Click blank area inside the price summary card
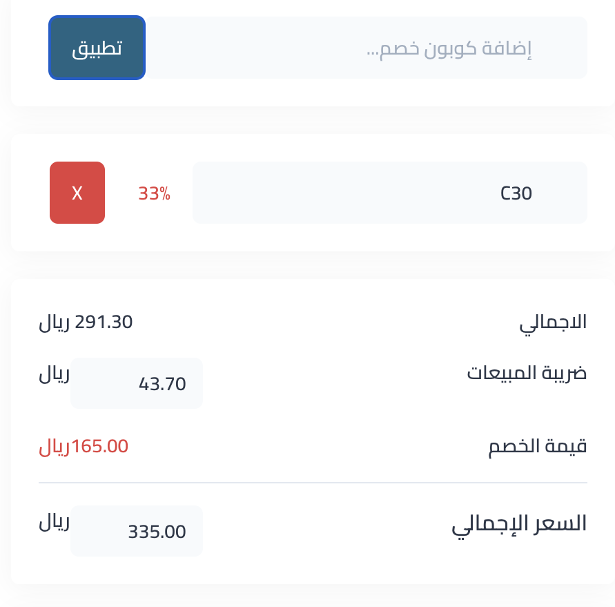Viewport: 615px width, 607px height. (314, 416)
